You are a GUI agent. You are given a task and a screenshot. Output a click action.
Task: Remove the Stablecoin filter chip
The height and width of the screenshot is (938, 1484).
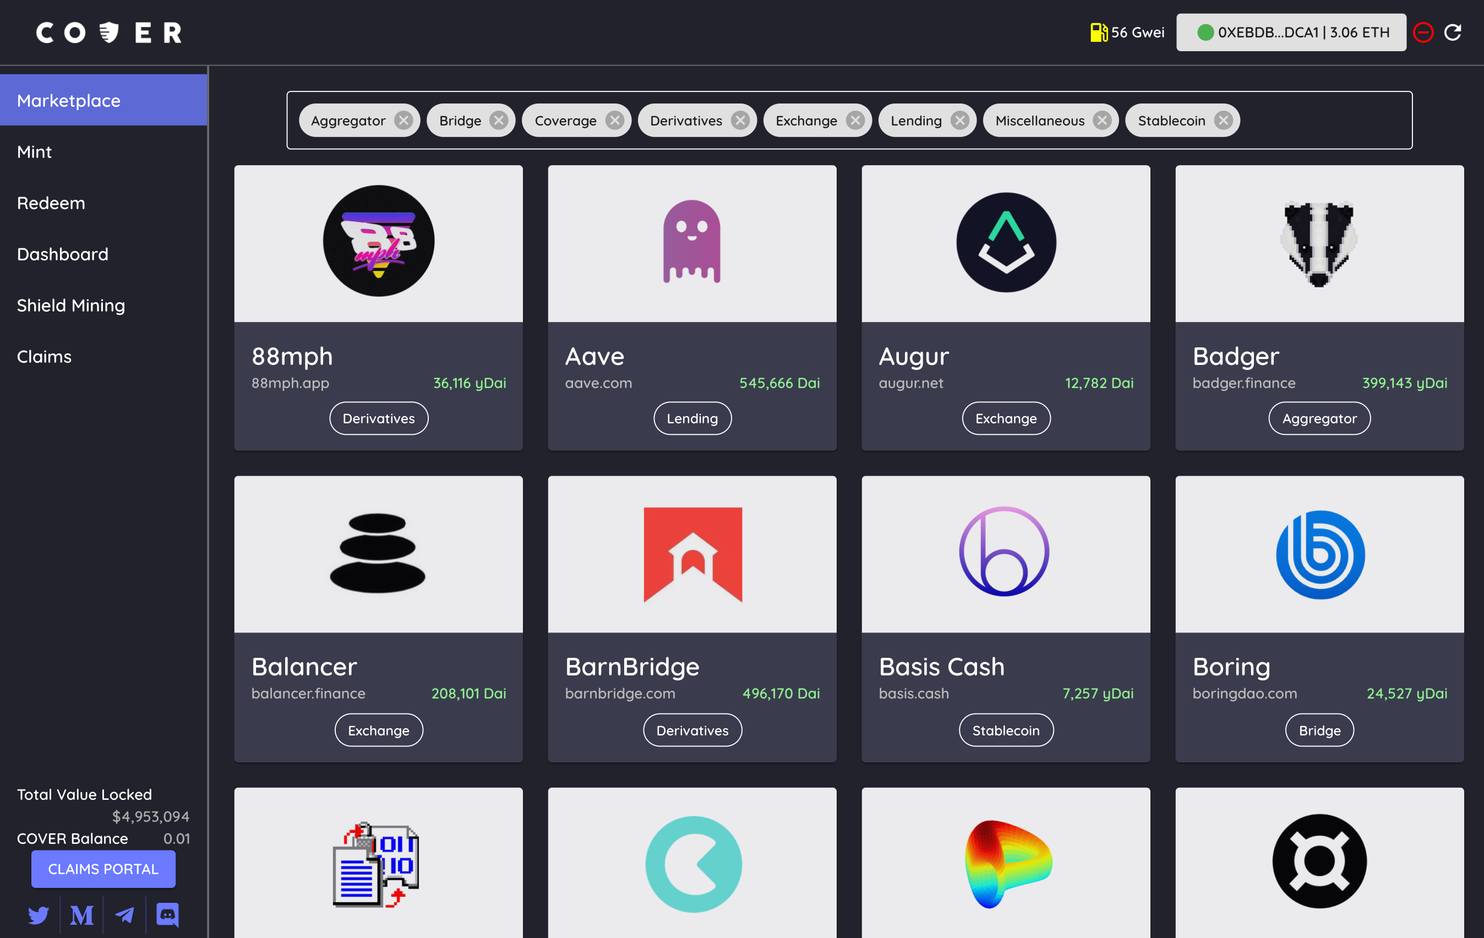tap(1223, 120)
